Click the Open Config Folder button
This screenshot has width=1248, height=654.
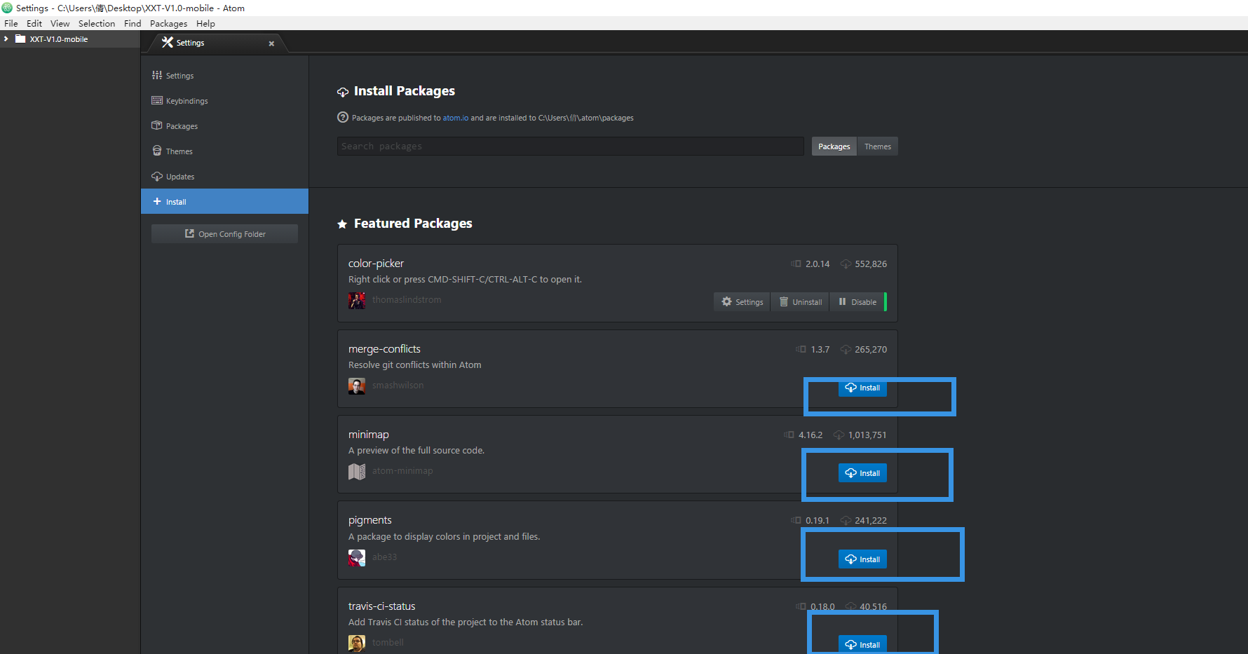(224, 233)
